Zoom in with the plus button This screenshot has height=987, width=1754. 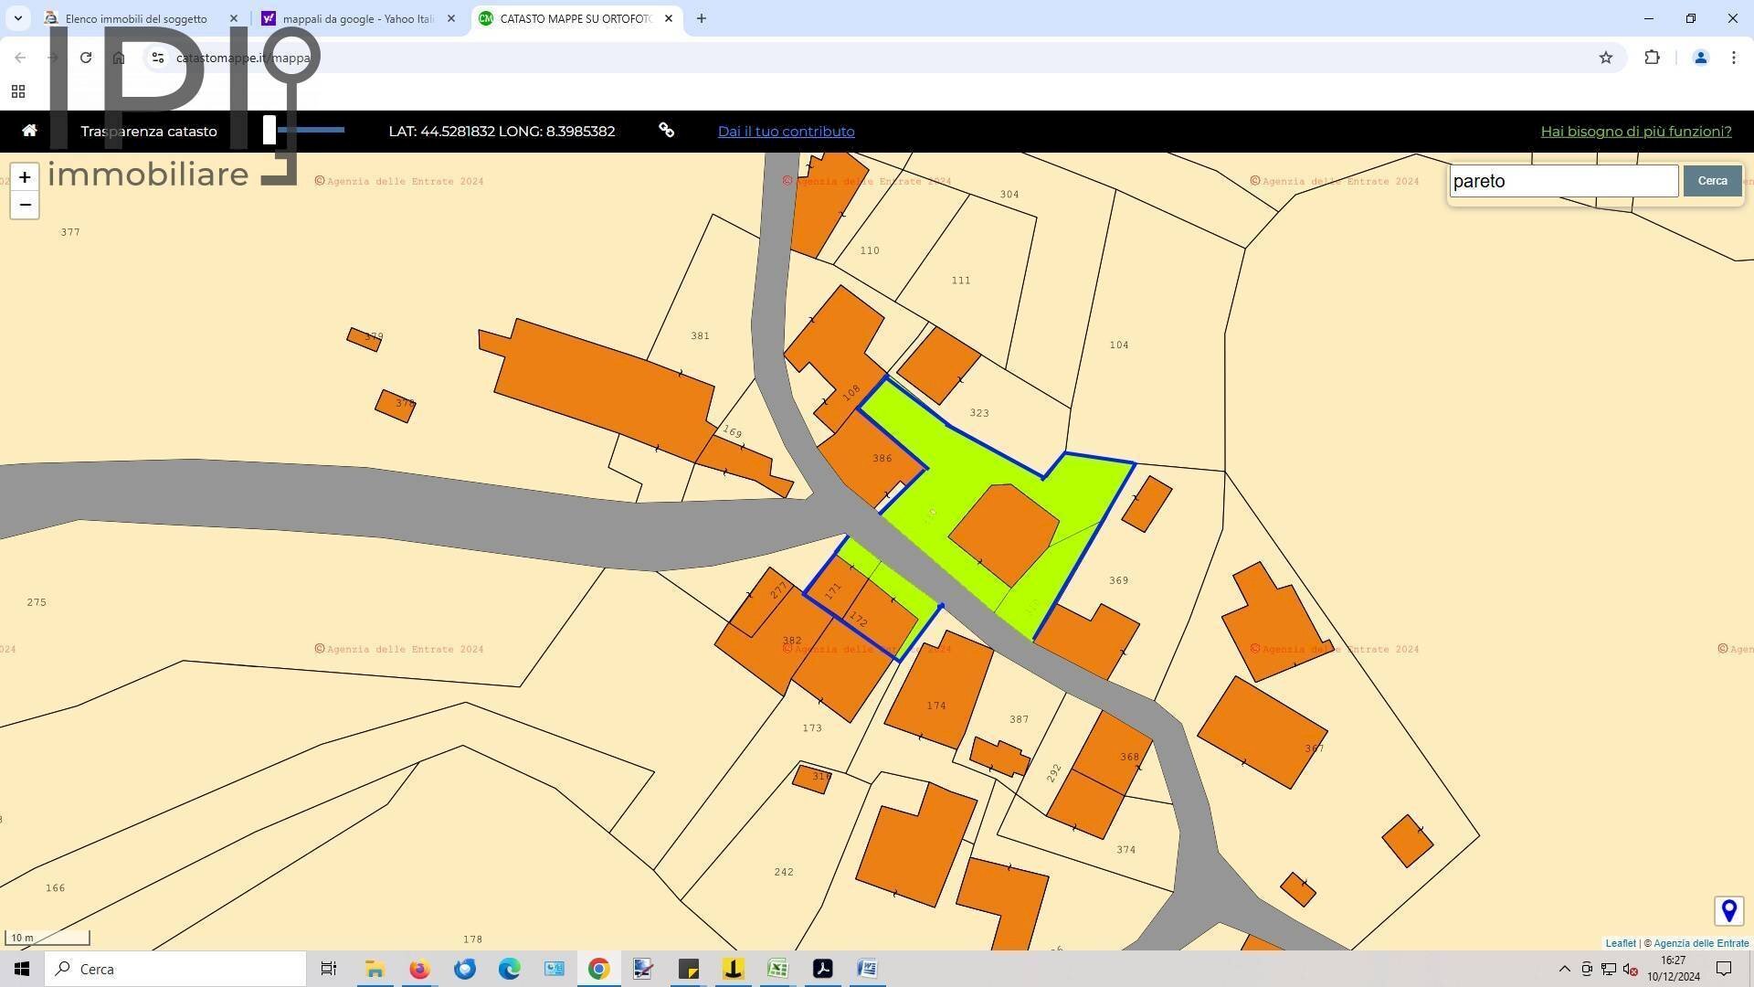[25, 177]
